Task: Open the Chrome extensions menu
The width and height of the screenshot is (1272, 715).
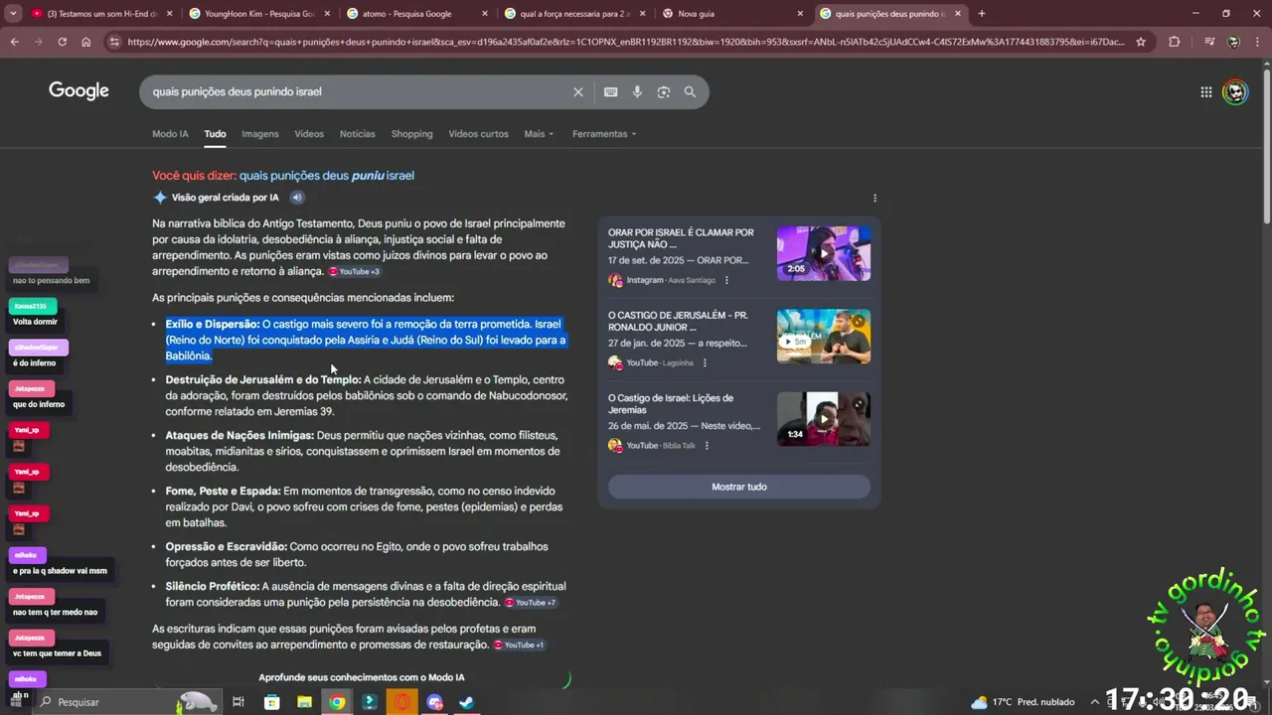Action: [1175, 42]
